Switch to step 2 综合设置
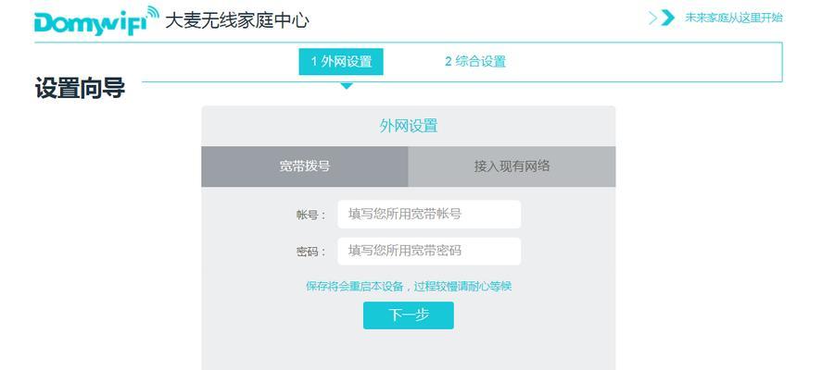The height and width of the screenshot is (370, 822). point(475,62)
